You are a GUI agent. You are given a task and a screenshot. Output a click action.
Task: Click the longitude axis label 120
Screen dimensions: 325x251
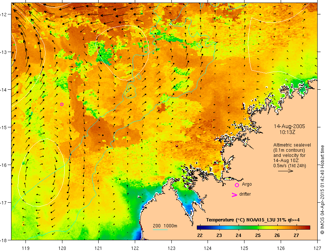62,248
